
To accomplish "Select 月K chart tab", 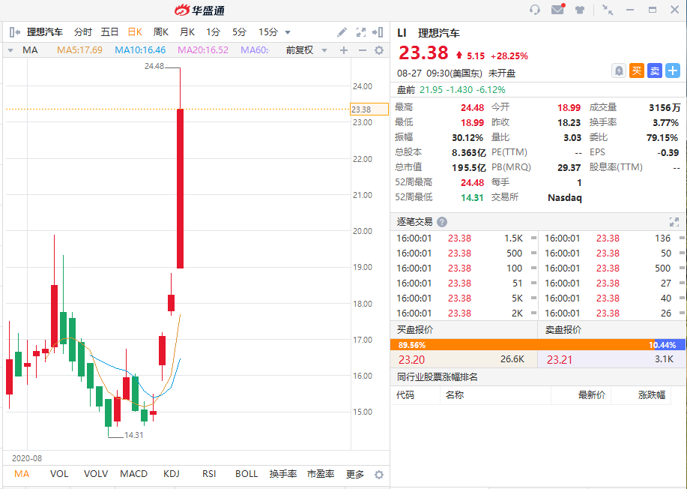I will (187, 32).
